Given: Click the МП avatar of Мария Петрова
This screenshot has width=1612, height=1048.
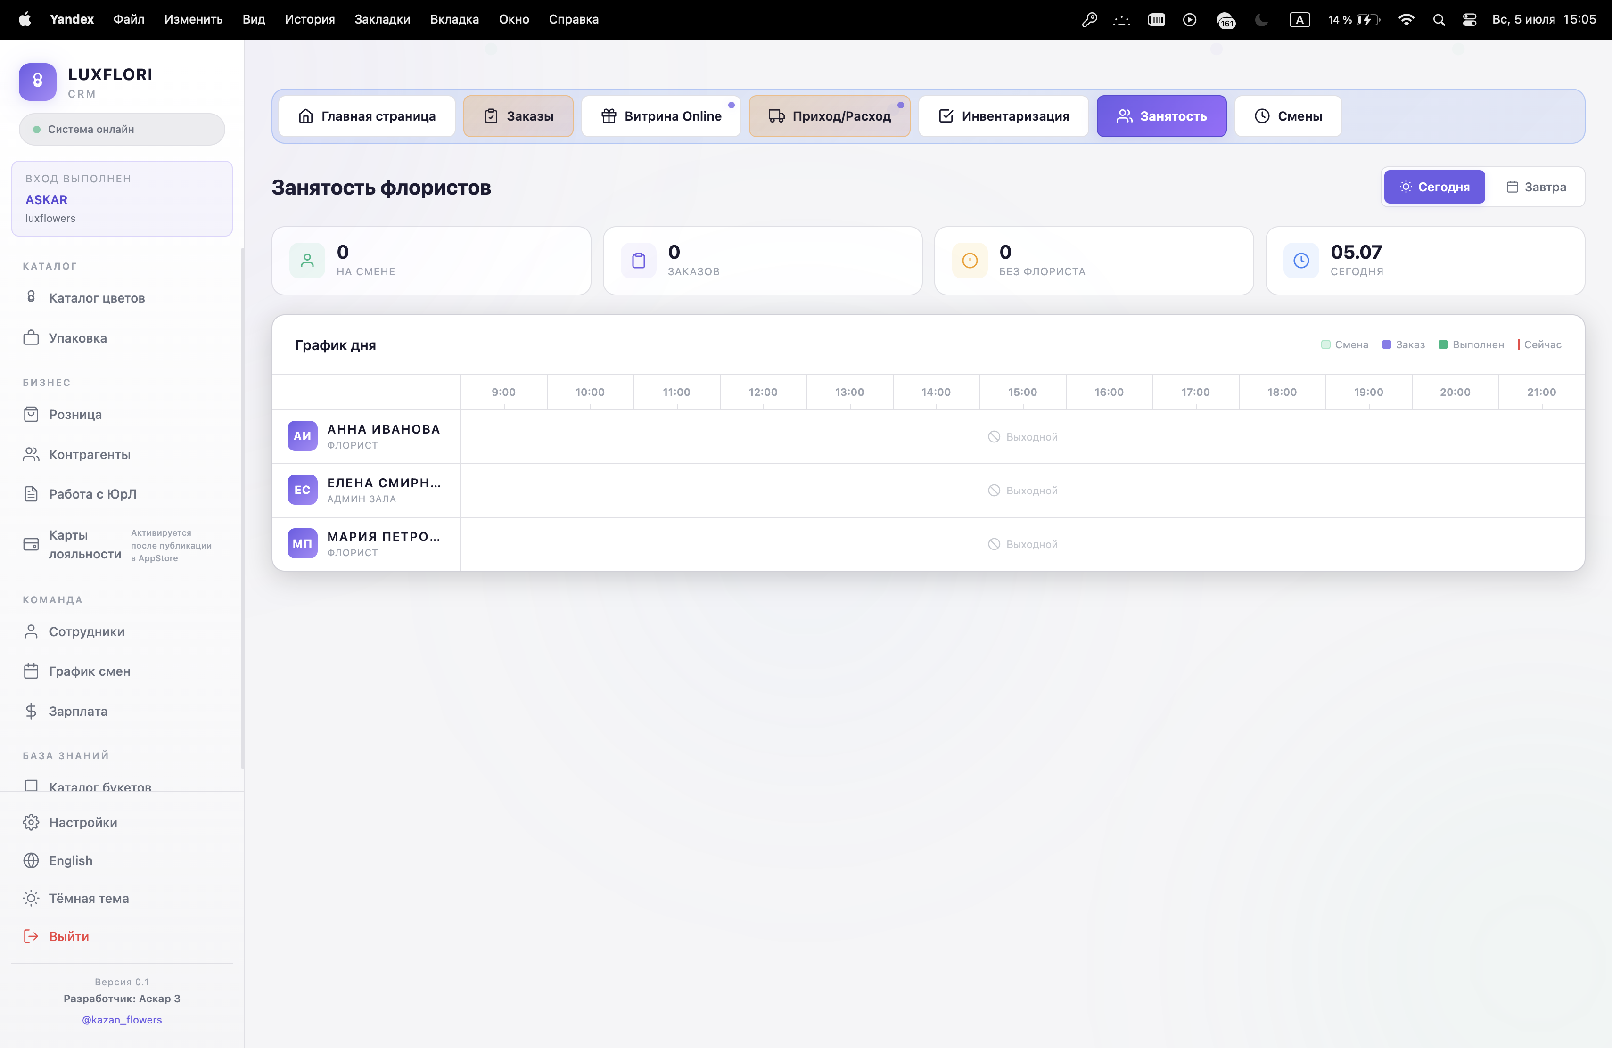Looking at the screenshot, I should [x=302, y=543].
